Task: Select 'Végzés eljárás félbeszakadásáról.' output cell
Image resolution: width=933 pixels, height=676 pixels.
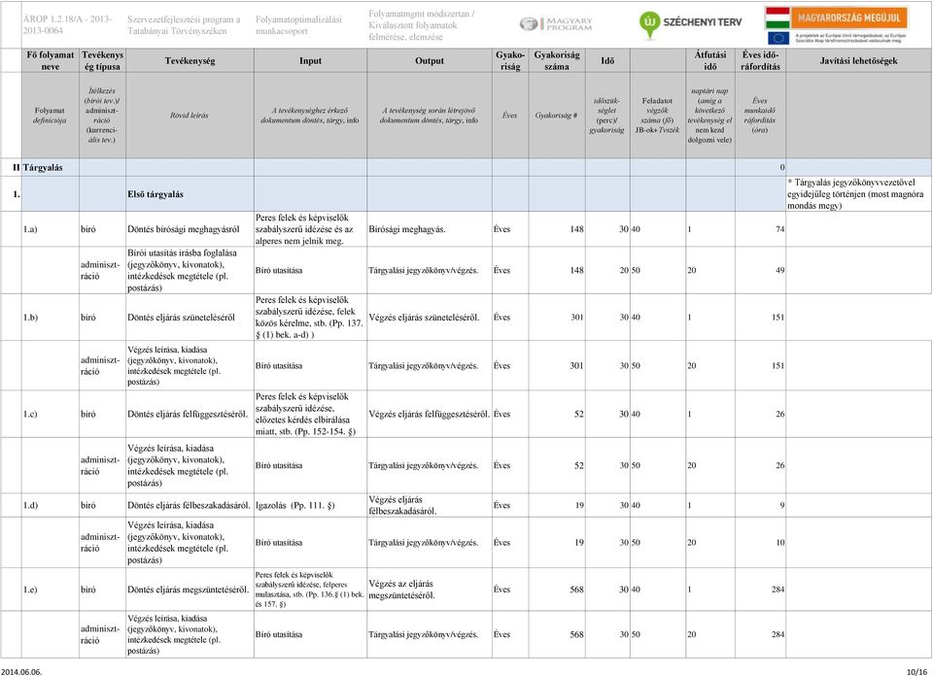Action: click(x=430, y=505)
